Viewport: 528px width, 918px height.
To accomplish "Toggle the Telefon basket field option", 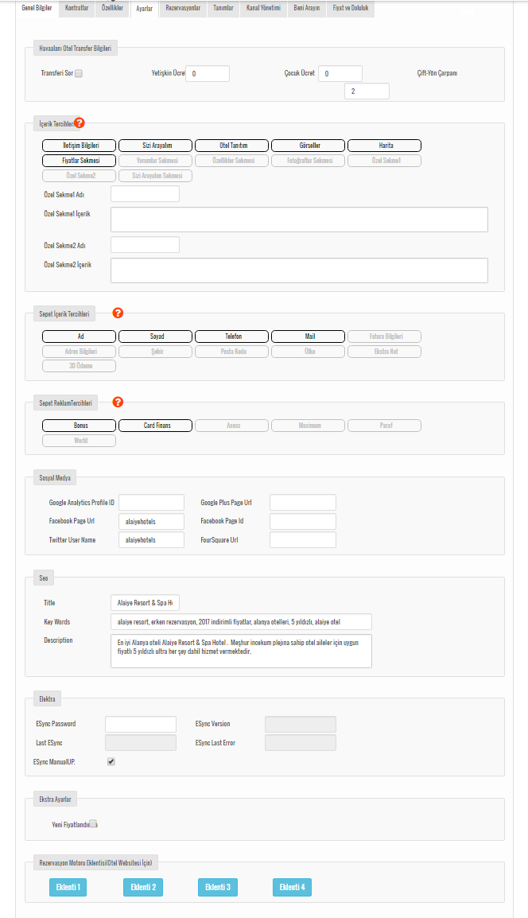I will 232,336.
